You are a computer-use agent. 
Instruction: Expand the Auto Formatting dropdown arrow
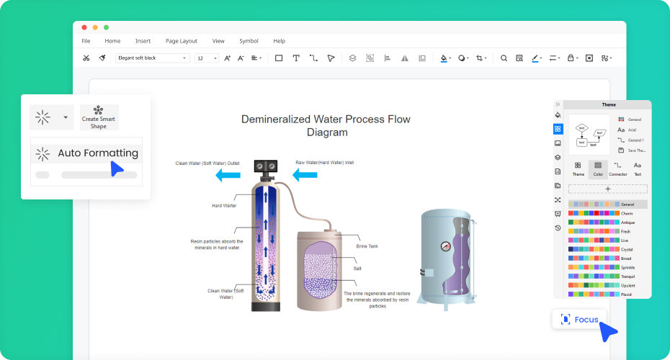66,117
